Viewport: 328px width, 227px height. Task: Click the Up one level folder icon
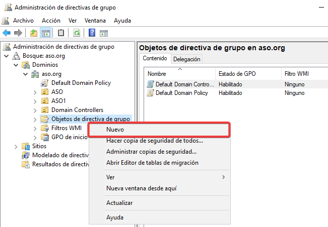[33, 33]
